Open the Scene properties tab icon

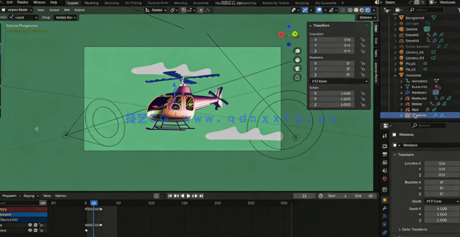click(385, 171)
